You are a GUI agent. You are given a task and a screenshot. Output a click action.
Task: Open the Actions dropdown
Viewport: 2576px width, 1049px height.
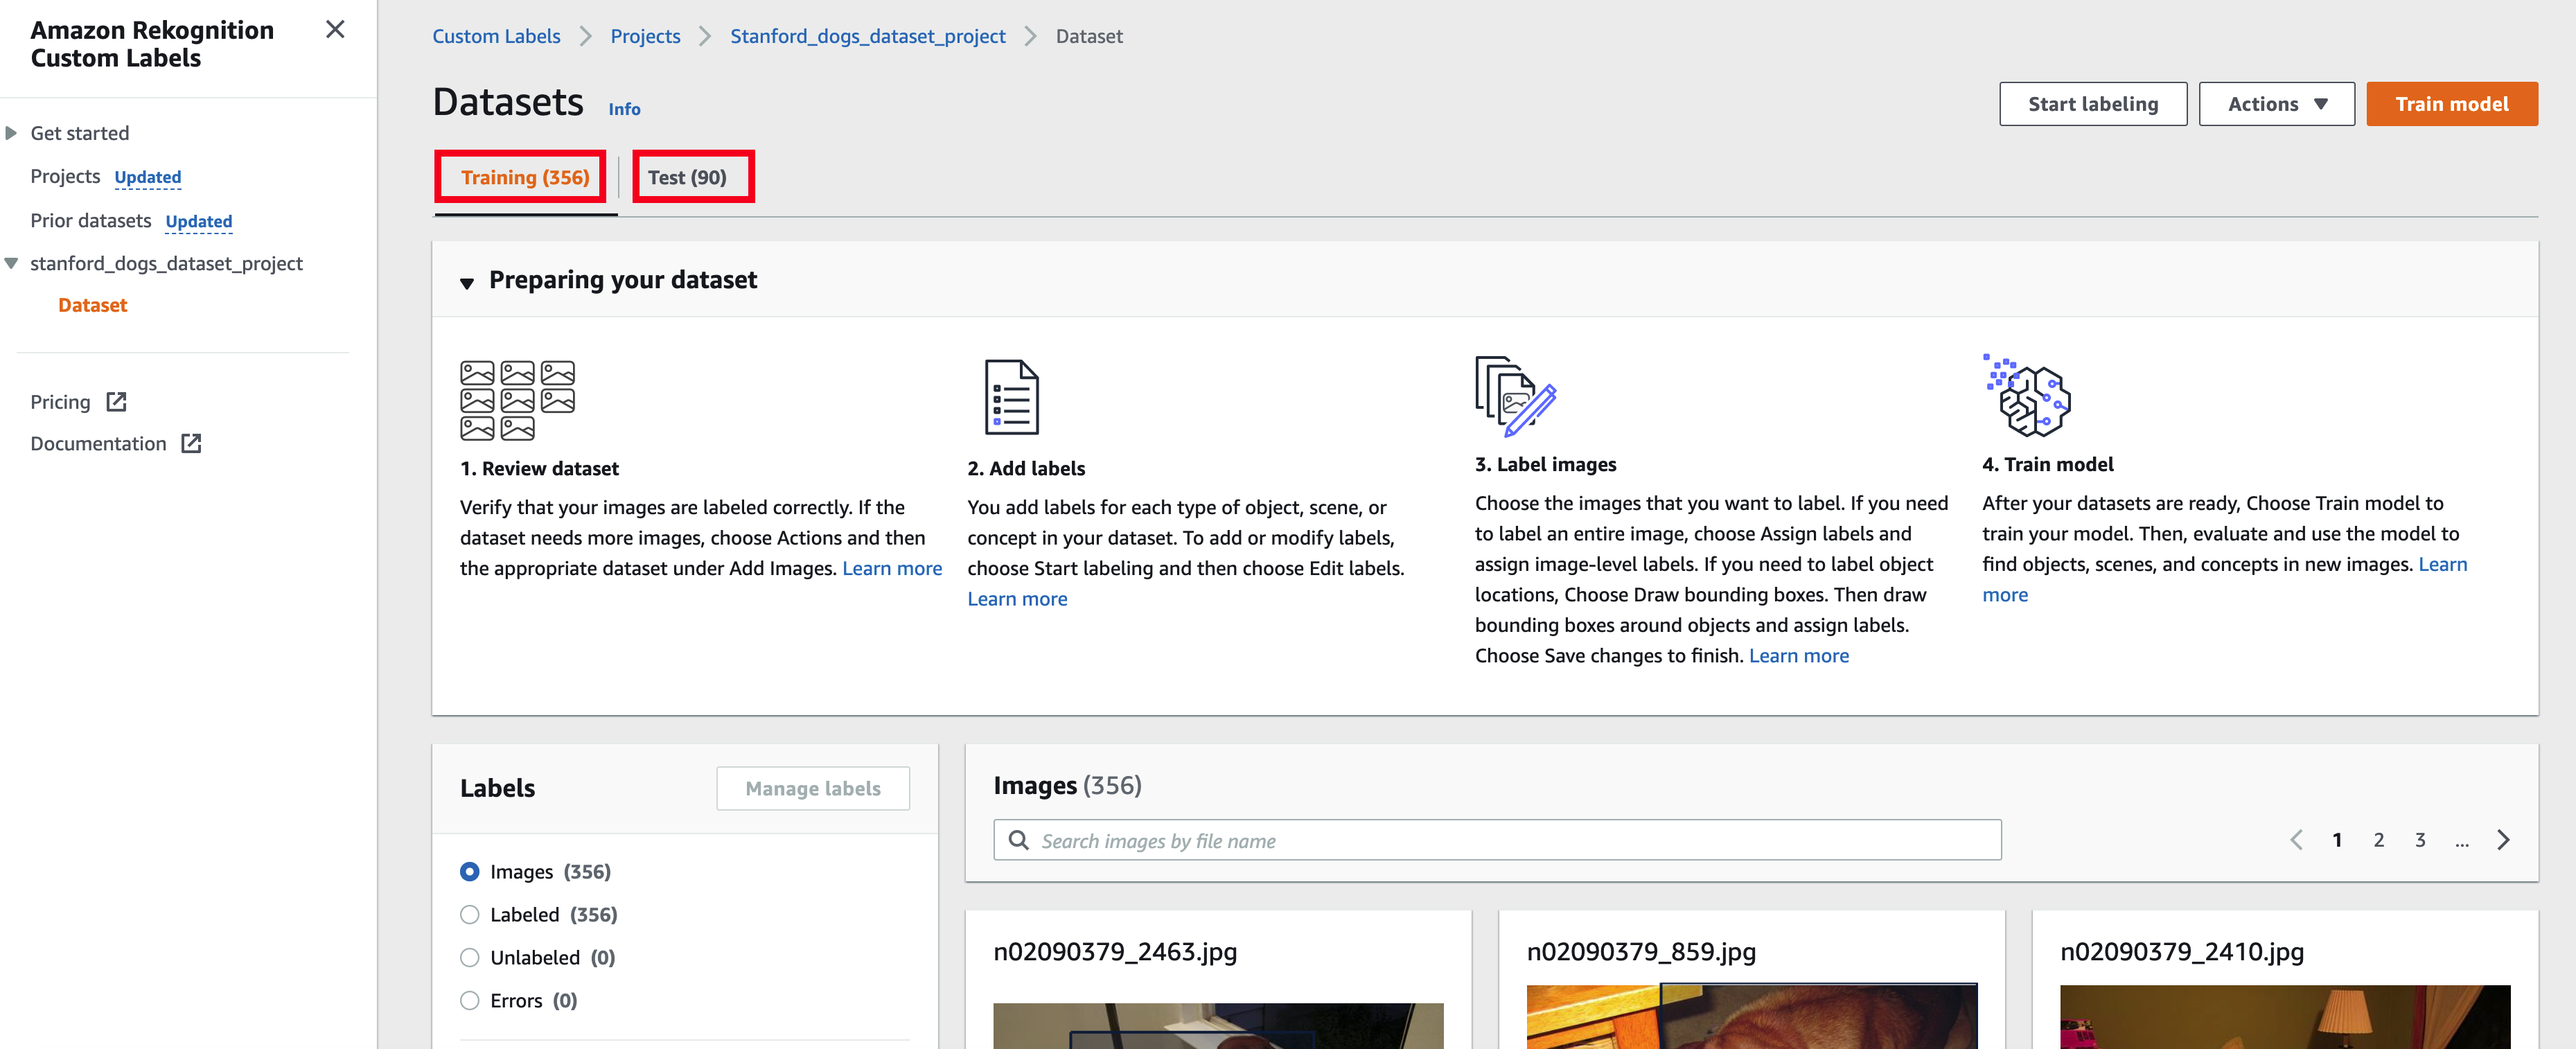click(x=2276, y=104)
